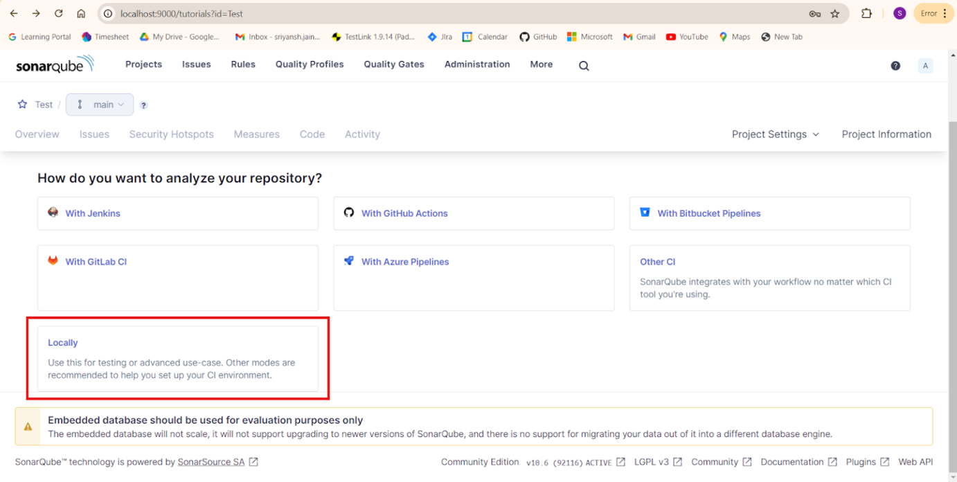The height and width of the screenshot is (482, 957).
Task: Click the SonarQube logo
Action: pyautogui.click(x=55, y=64)
